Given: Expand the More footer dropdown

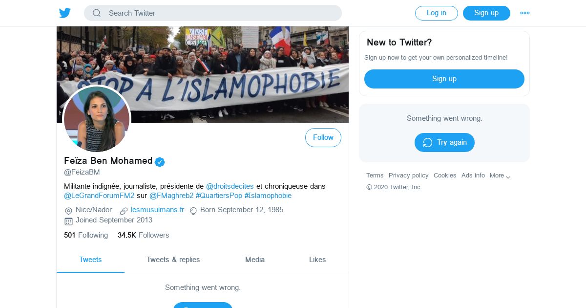Looking at the screenshot, I should (x=500, y=176).
